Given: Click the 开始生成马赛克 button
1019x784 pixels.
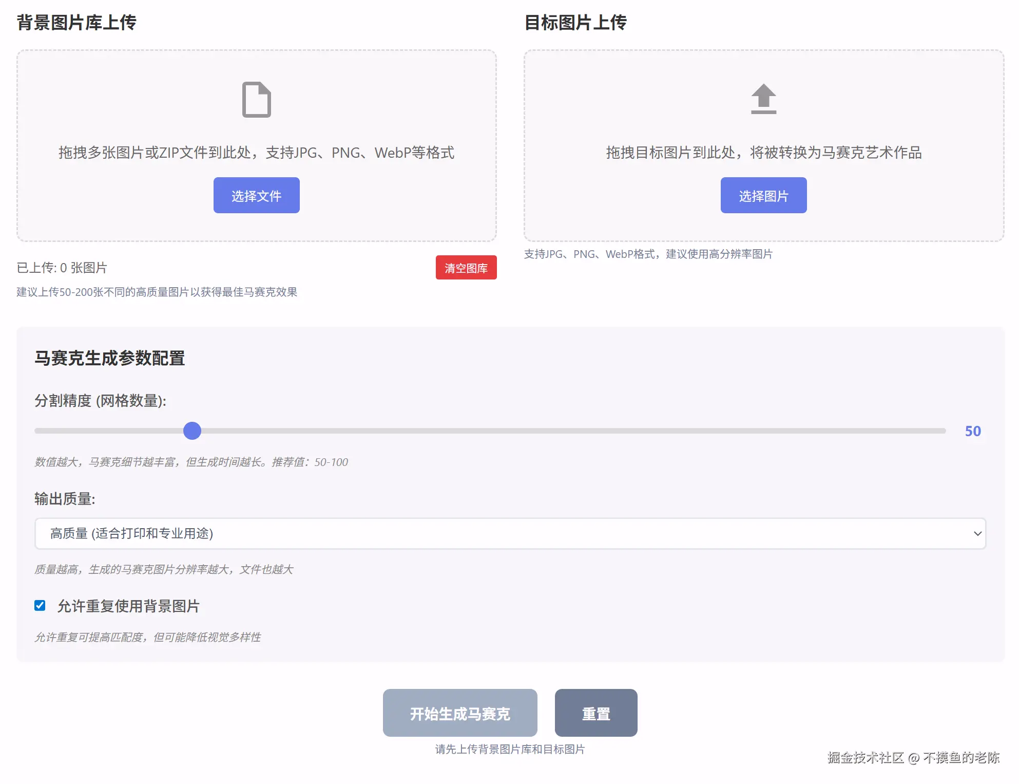Looking at the screenshot, I should tap(459, 713).
